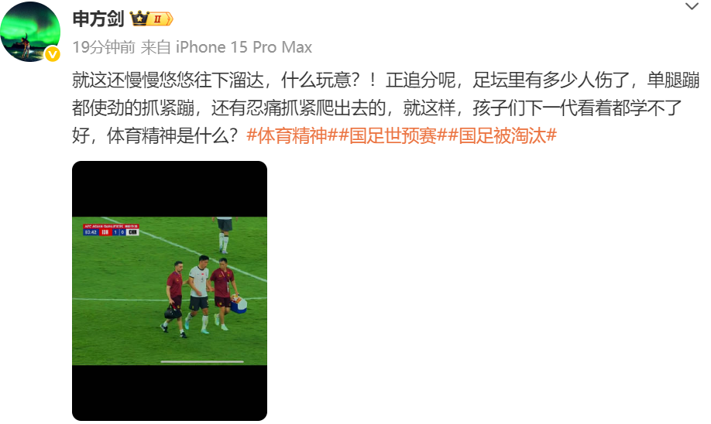This screenshot has width=711, height=424.
Task: Click the black medical bag in video
Action: [x=172, y=312]
